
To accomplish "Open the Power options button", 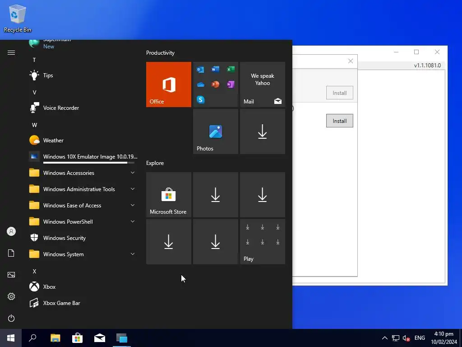I will pyautogui.click(x=11, y=318).
